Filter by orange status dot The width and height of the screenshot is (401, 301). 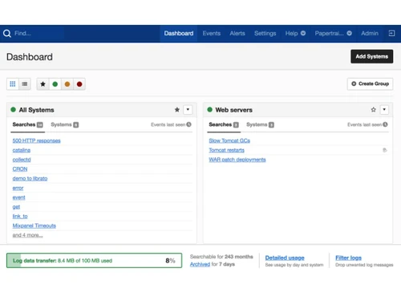pyautogui.click(x=67, y=84)
